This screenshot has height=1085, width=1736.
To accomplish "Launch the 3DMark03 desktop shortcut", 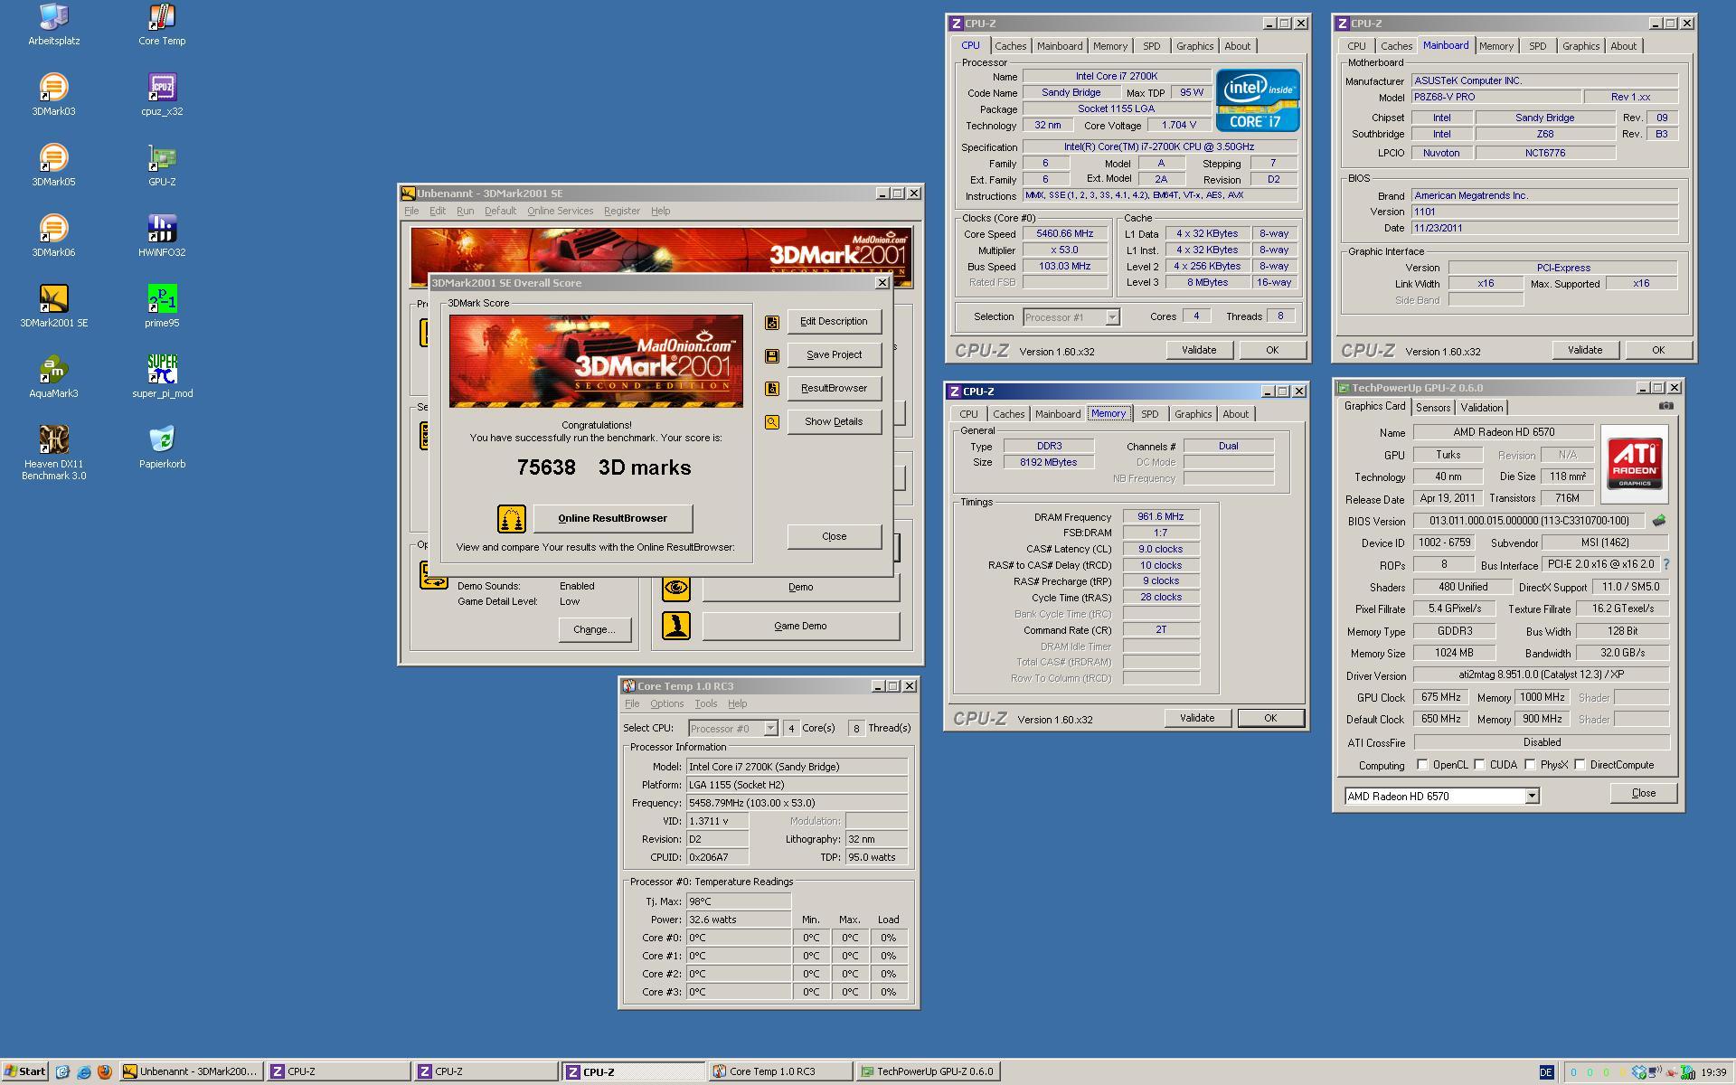I will pyautogui.click(x=54, y=95).
